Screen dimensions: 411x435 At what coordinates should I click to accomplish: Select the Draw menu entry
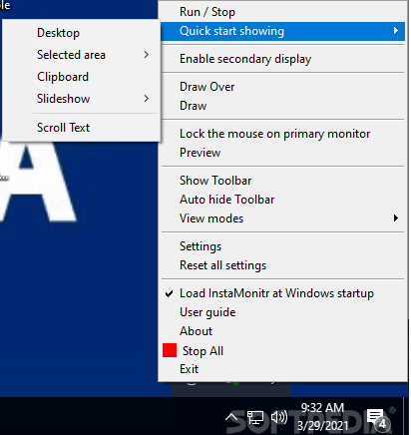tap(282, 106)
